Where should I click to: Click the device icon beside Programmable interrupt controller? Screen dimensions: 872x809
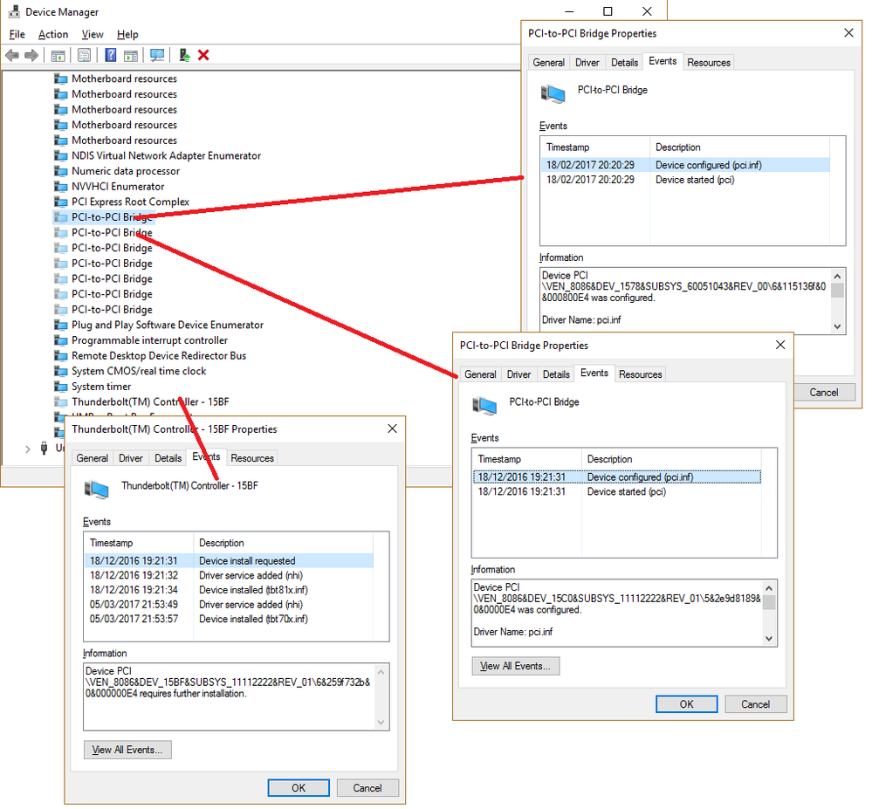60,340
